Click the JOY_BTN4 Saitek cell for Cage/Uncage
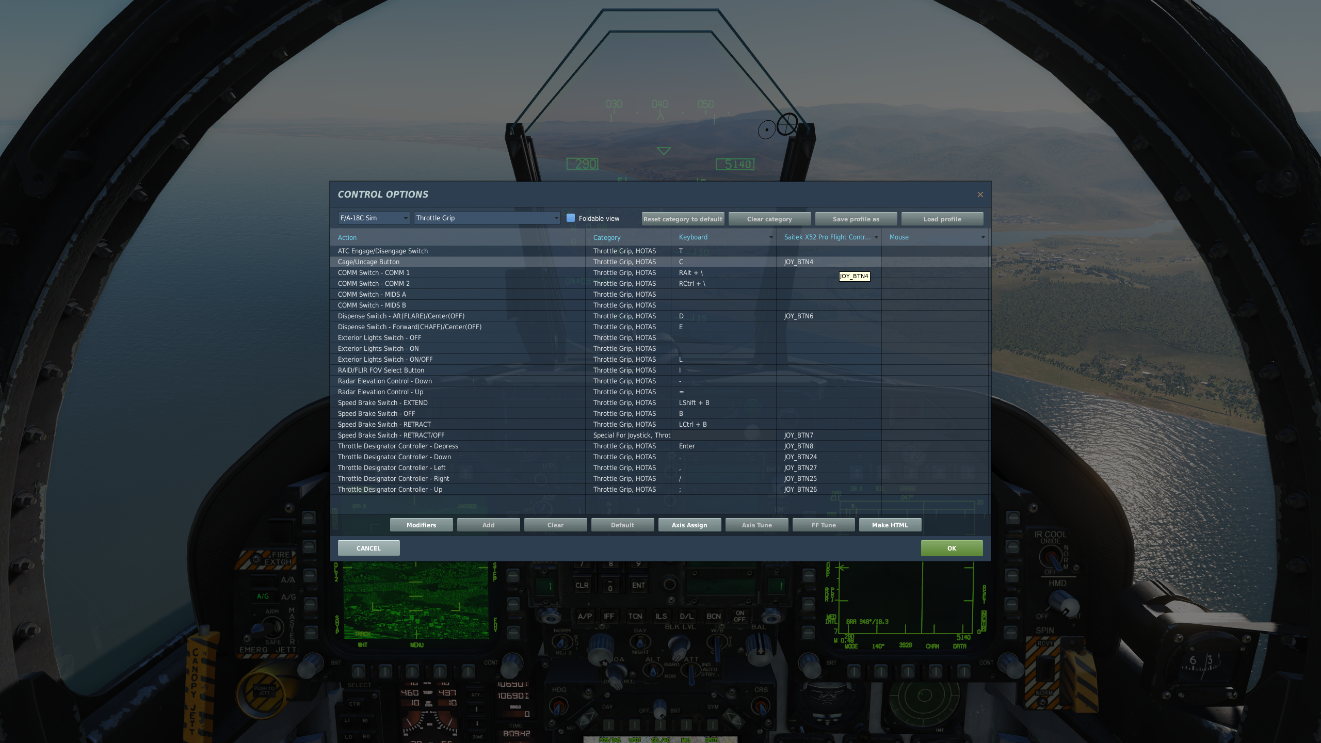The height and width of the screenshot is (743, 1321). 829,262
